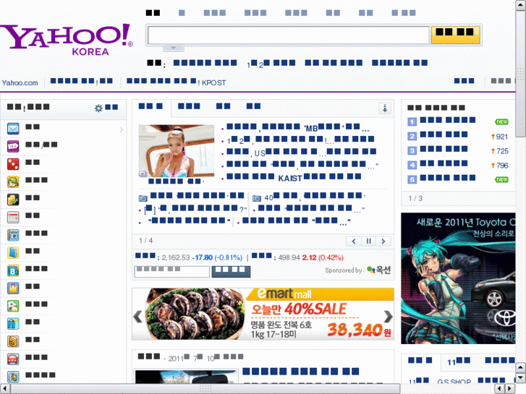Select the first tab of the news panel
The image size is (526, 394).
(150, 106)
